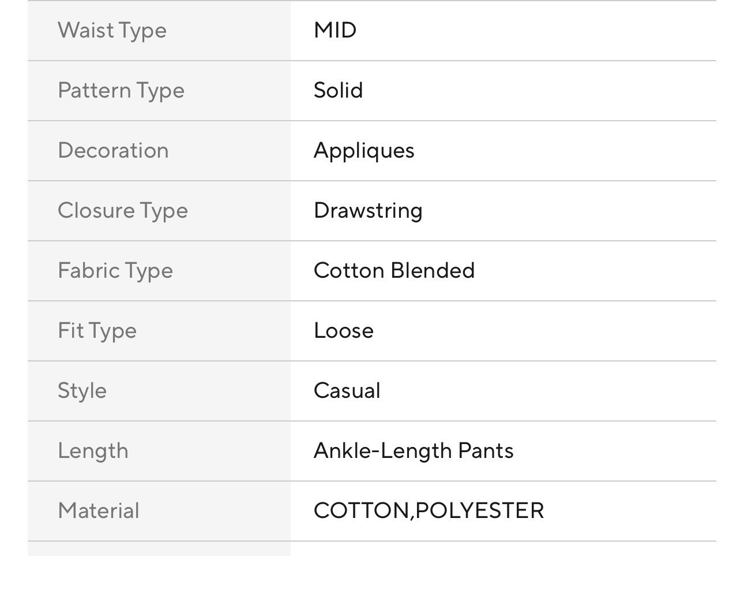Click the Closure Type label
Viewport: 744px width, 615px height.
tap(123, 210)
